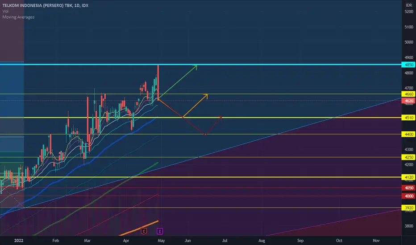Select the yellow 4120 price label
The height and width of the screenshot is (245, 416).
coord(408,177)
